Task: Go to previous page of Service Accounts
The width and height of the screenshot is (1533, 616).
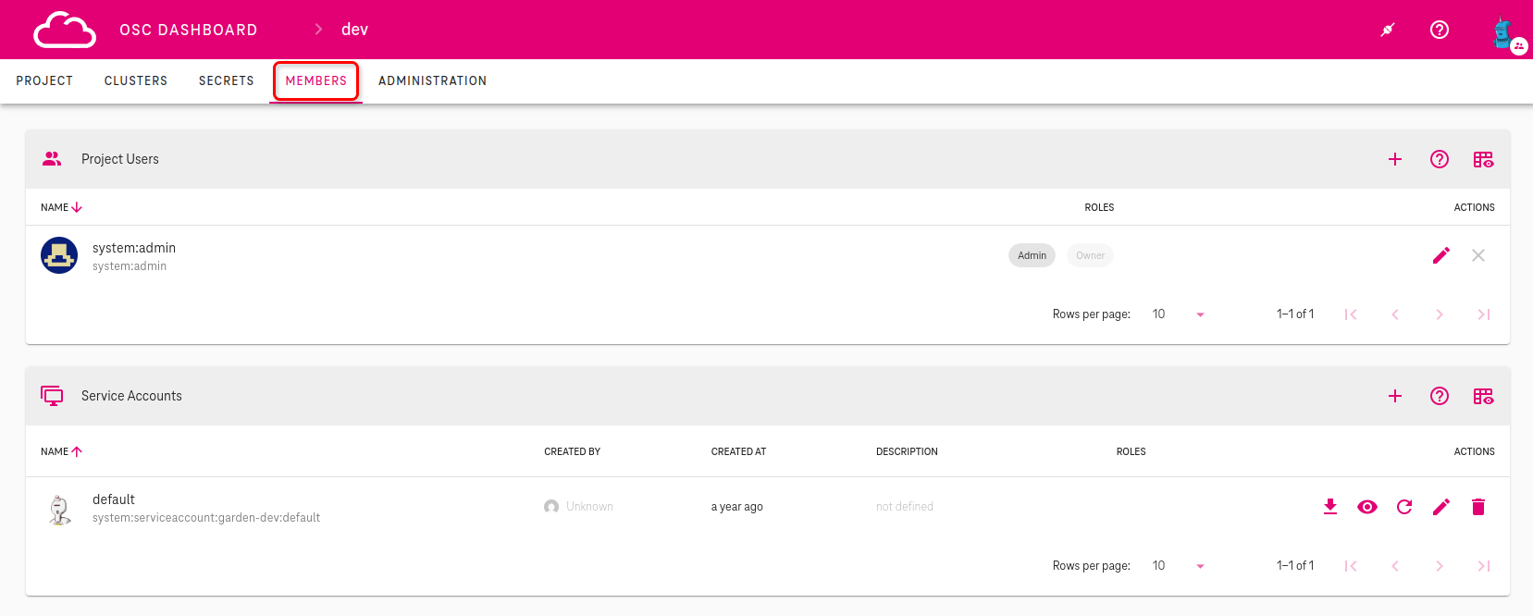Action: tap(1395, 566)
